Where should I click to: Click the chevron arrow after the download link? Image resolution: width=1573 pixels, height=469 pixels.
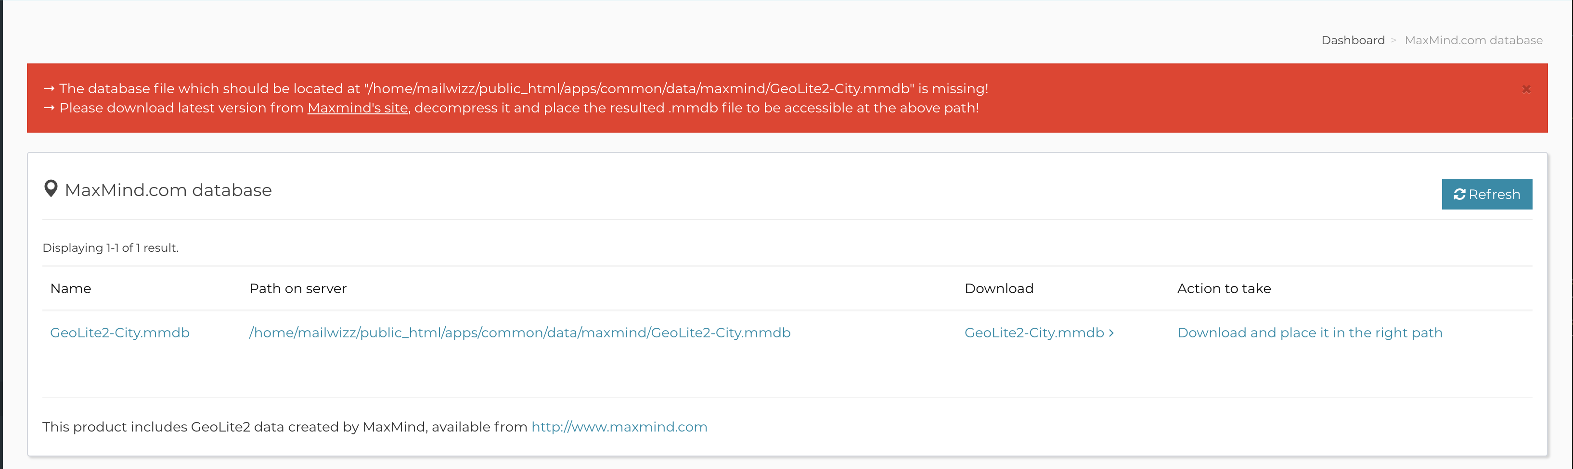tap(1111, 333)
